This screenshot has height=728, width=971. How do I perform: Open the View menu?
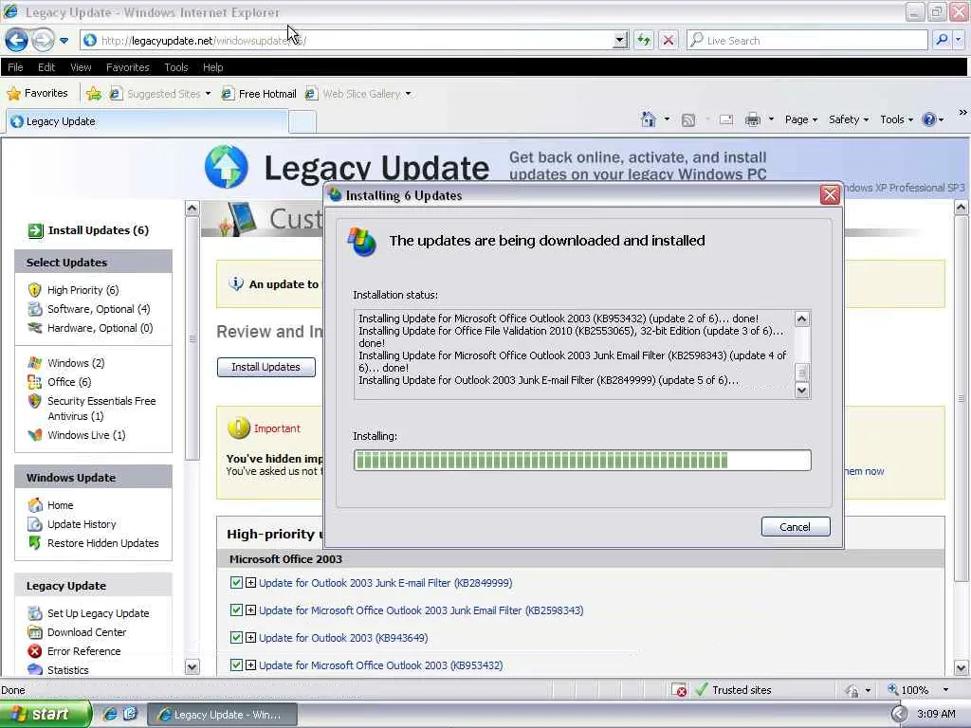point(81,67)
